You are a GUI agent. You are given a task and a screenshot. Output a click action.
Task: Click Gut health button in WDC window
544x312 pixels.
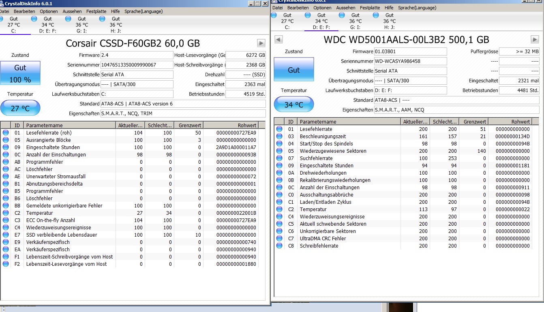pyautogui.click(x=294, y=70)
